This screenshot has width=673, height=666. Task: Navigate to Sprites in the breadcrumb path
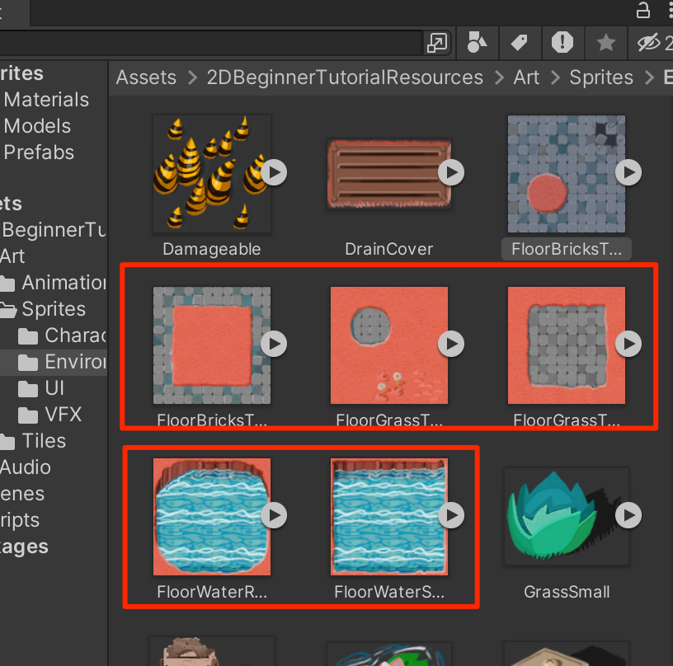pyautogui.click(x=601, y=77)
